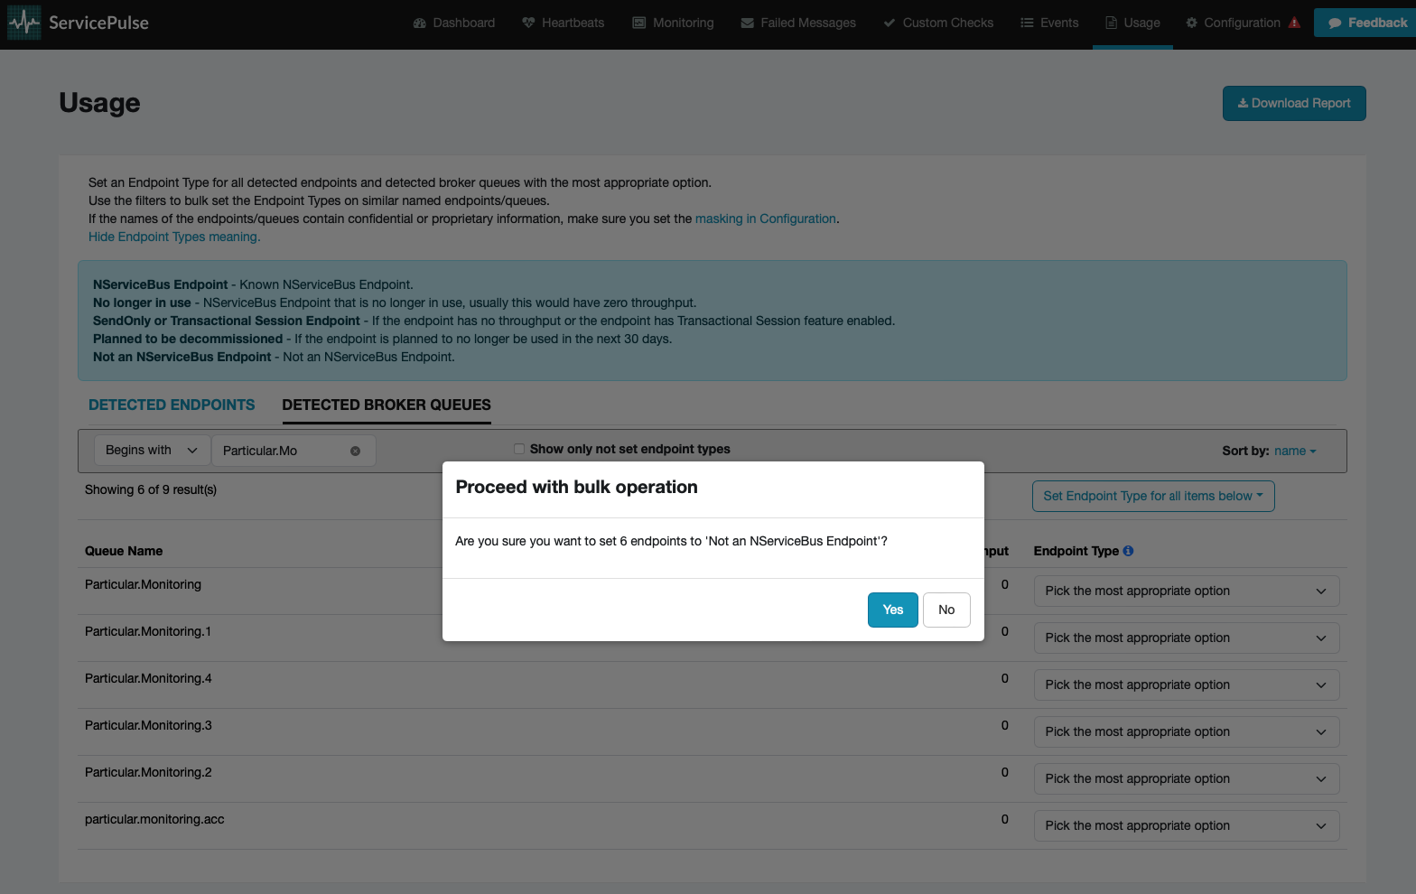Click the Particular.Monitoring queue name

click(x=143, y=584)
